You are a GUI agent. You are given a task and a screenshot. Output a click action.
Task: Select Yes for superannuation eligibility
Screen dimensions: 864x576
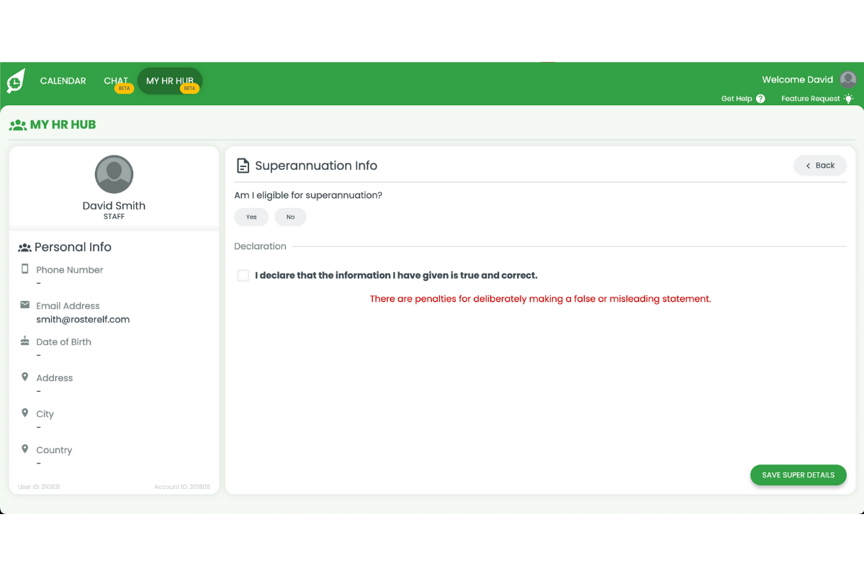tap(251, 217)
